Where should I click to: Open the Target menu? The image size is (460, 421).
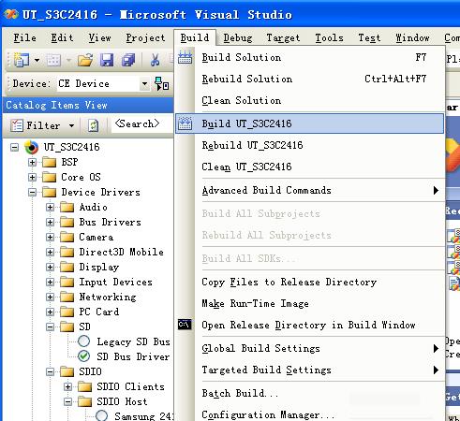click(283, 38)
